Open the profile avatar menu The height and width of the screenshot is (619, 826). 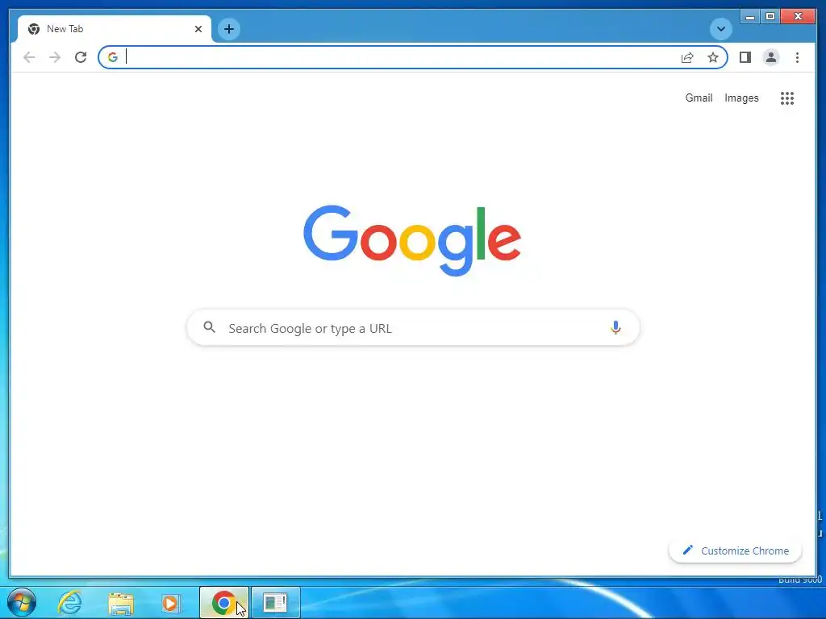click(x=770, y=57)
